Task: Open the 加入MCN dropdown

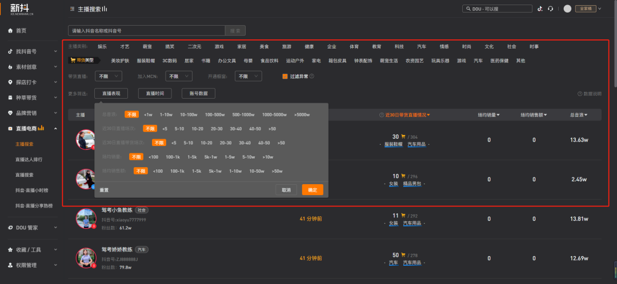Action: tap(179, 76)
